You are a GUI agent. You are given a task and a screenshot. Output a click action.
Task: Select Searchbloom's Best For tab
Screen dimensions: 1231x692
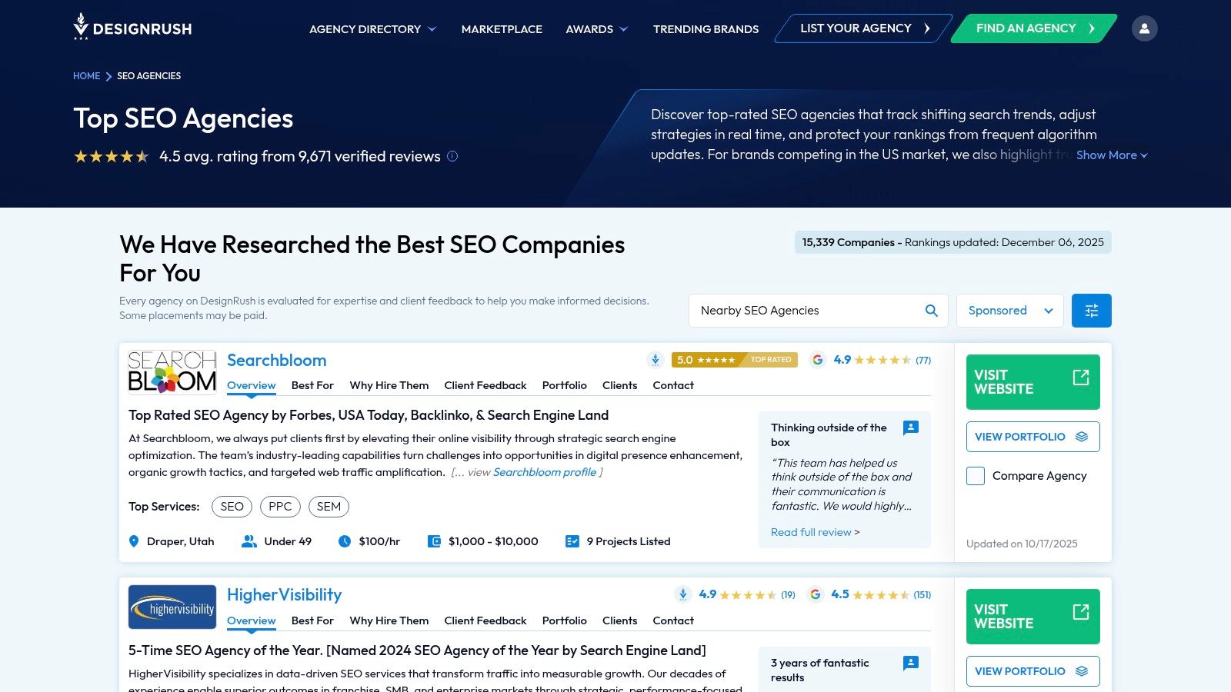tap(312, 385)
